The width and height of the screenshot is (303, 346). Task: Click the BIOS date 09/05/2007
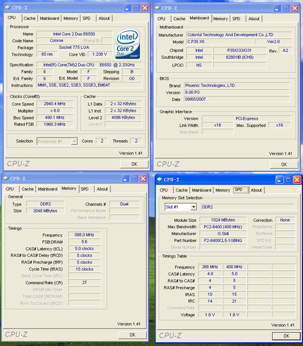coord(237,99)
